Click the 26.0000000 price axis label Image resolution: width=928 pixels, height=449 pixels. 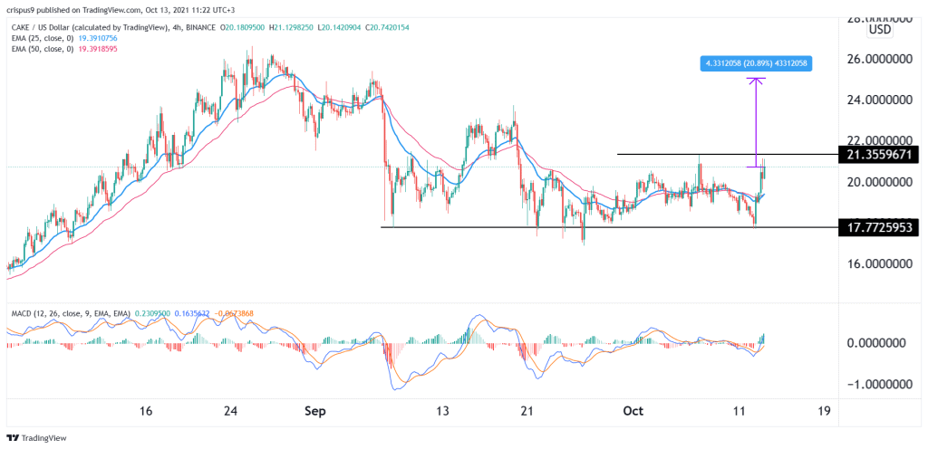(879, 60)
